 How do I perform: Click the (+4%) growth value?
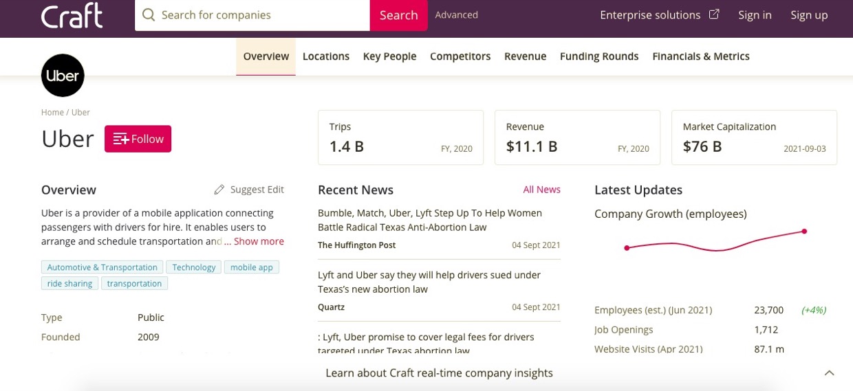click(814, 311)
